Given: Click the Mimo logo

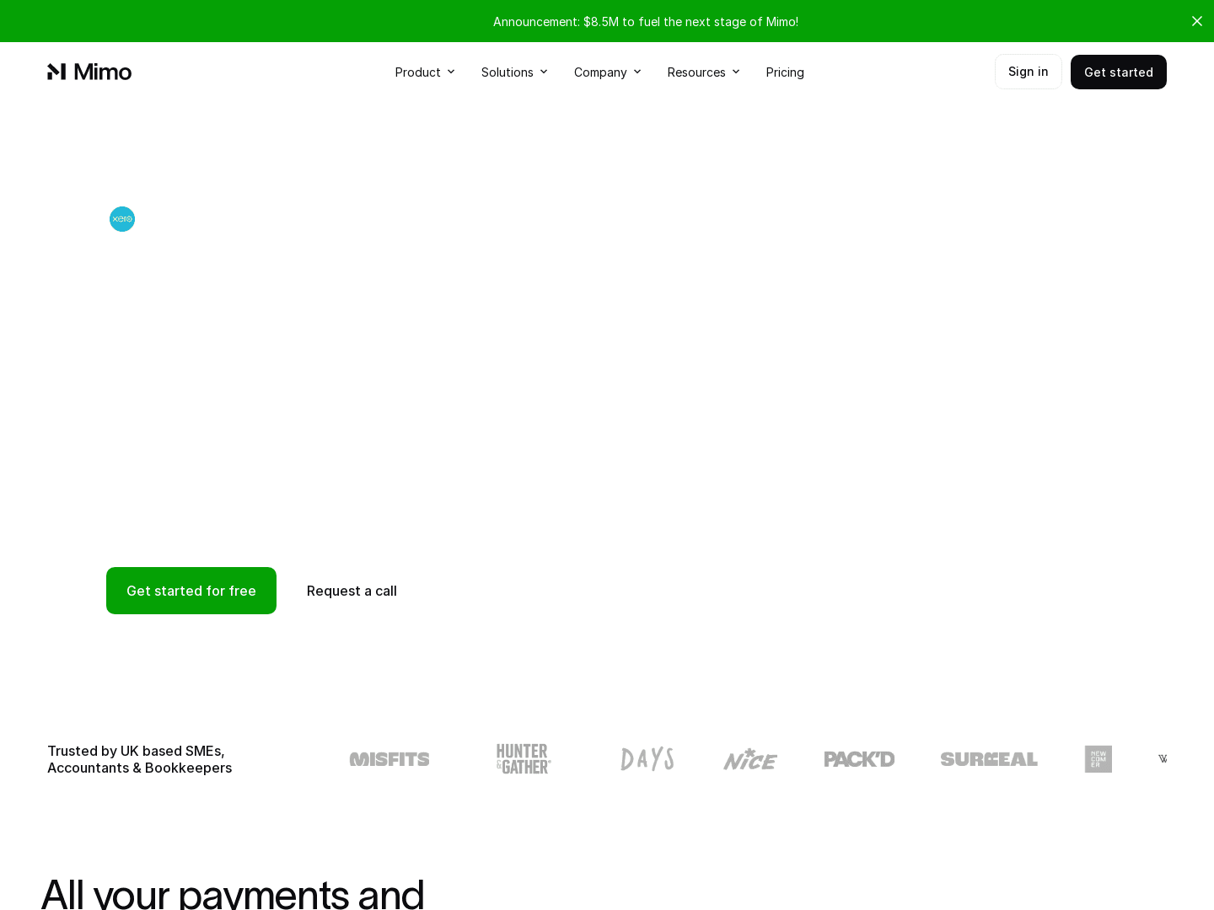Looking at the screenshot, I should pos(89,72).
